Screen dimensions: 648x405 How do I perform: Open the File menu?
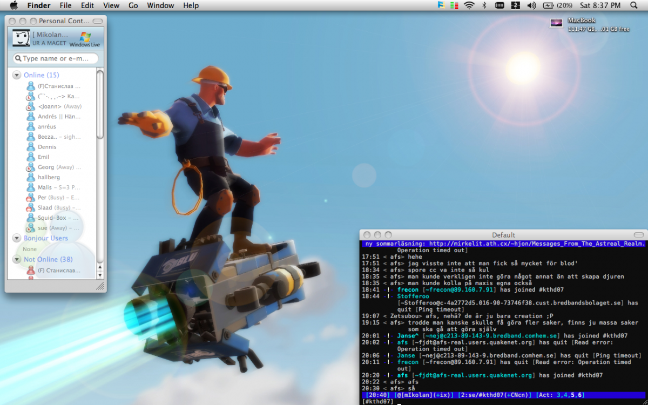[x=65, y=5]
